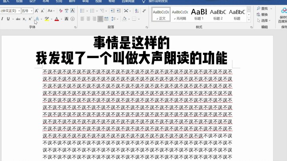Switch to the 视图 (View) tab
The image size is (287, 161).
(x=98, y=1)
